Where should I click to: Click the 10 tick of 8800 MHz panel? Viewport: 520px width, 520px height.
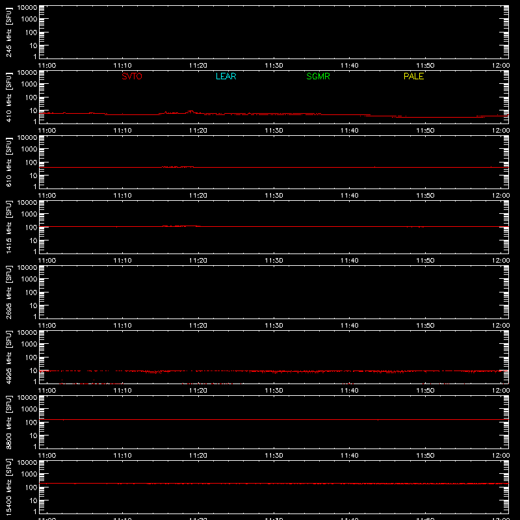(34, 435)
